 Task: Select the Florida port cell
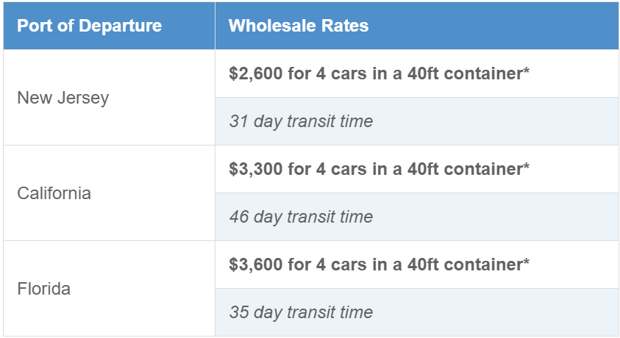pyautogui.click(x=44, y=289)
